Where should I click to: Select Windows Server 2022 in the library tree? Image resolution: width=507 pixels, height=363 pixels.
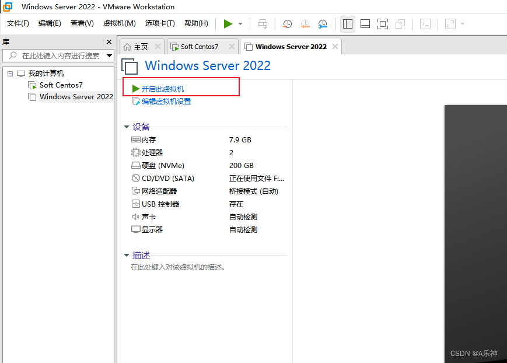(76, 97)
